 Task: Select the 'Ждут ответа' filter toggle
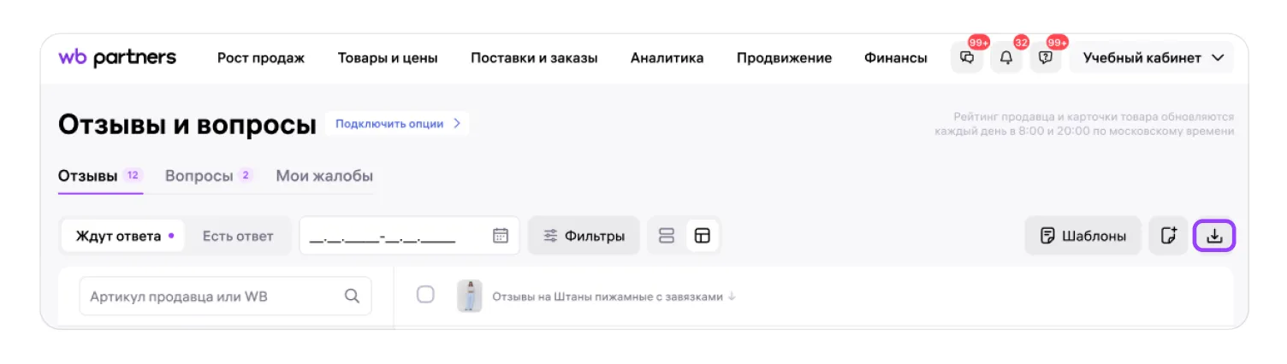(124, 236)
